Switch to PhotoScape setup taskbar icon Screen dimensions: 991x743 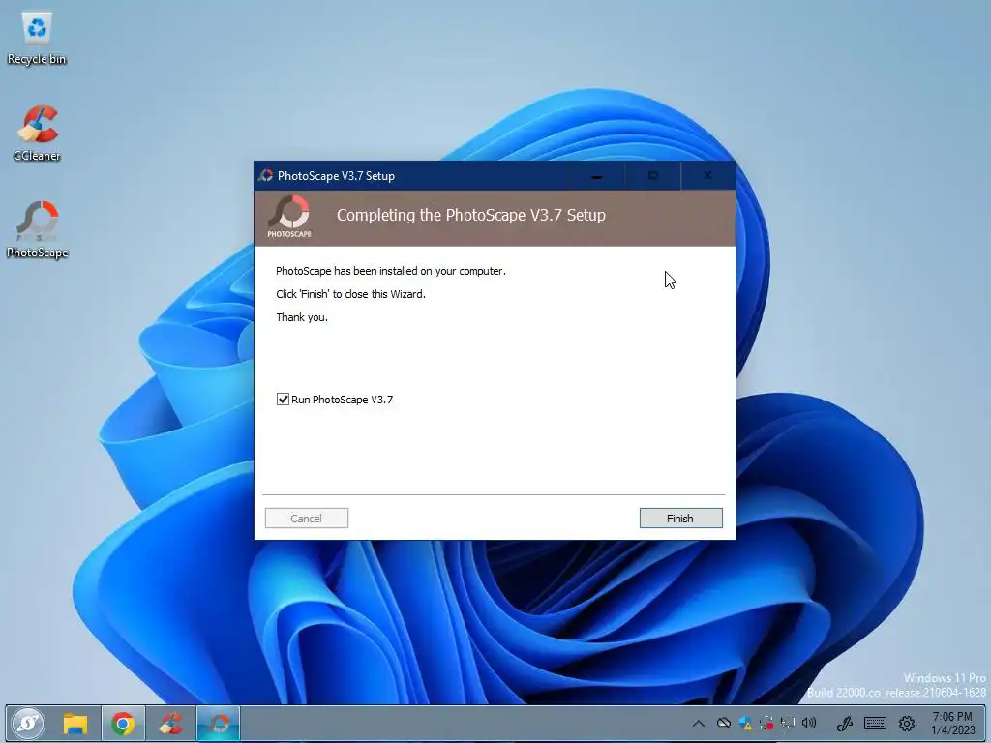pos(219,723)
